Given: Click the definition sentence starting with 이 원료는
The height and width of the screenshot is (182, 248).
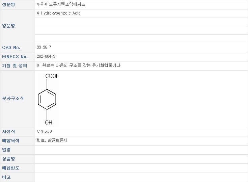Looking at the screenshot, I should (79, 66).
